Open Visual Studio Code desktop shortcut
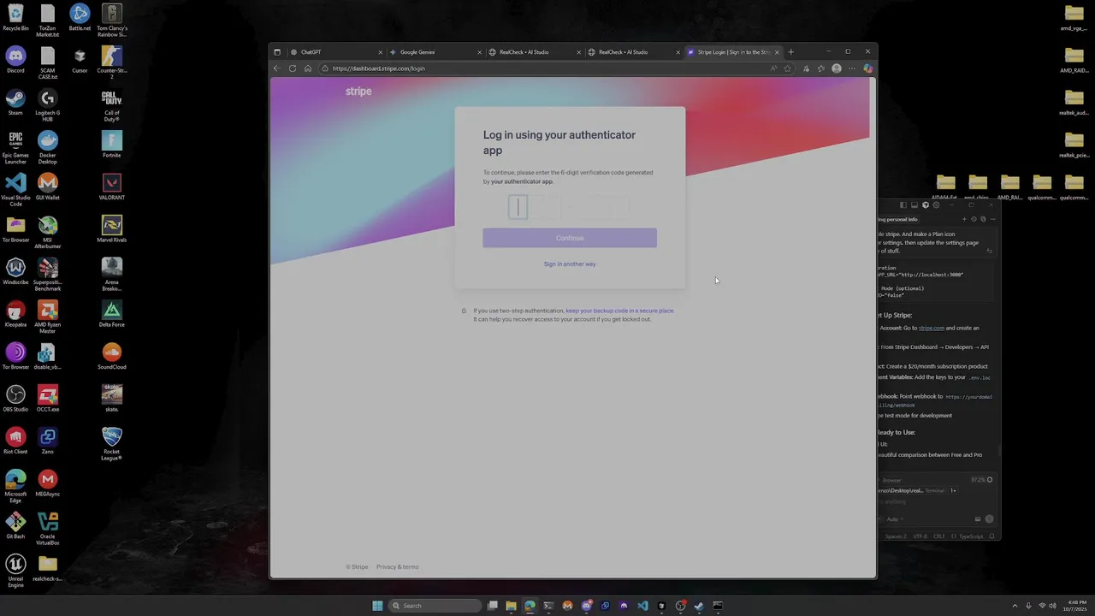Viewport: 1095px width, 616px height. [x=15, y=190]
